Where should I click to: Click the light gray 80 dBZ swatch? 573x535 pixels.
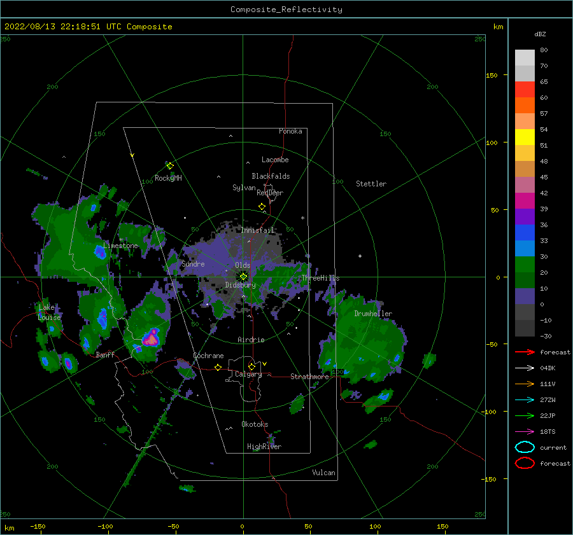click(525, 58)
